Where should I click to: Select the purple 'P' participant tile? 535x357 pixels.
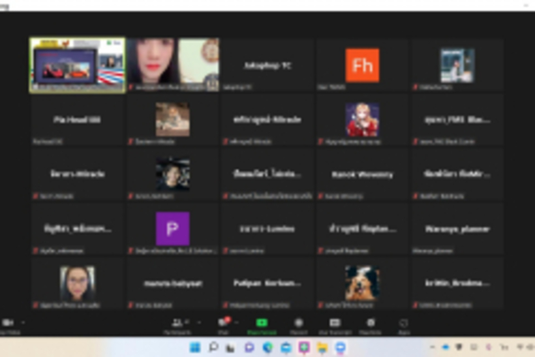pos(173,228)
